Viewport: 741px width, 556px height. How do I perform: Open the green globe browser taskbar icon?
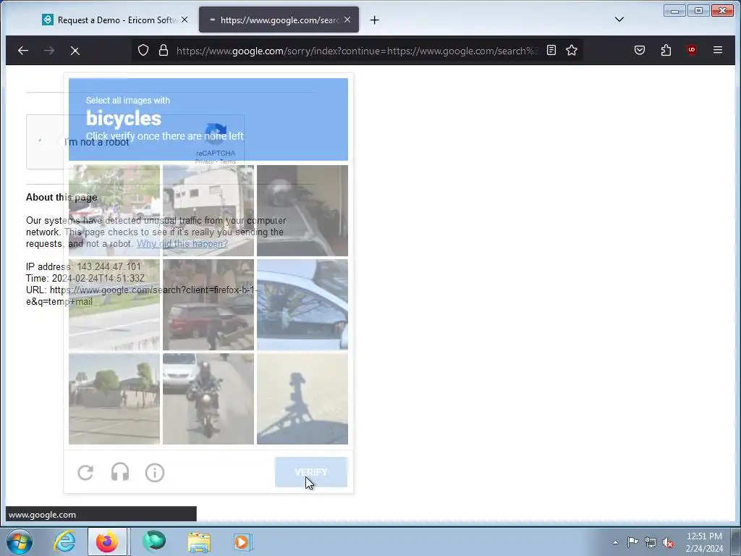pos(154,542)
